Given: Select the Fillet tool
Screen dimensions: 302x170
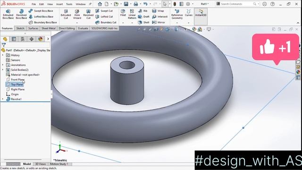Looking at the screenshot, I should tap(123, 13).
